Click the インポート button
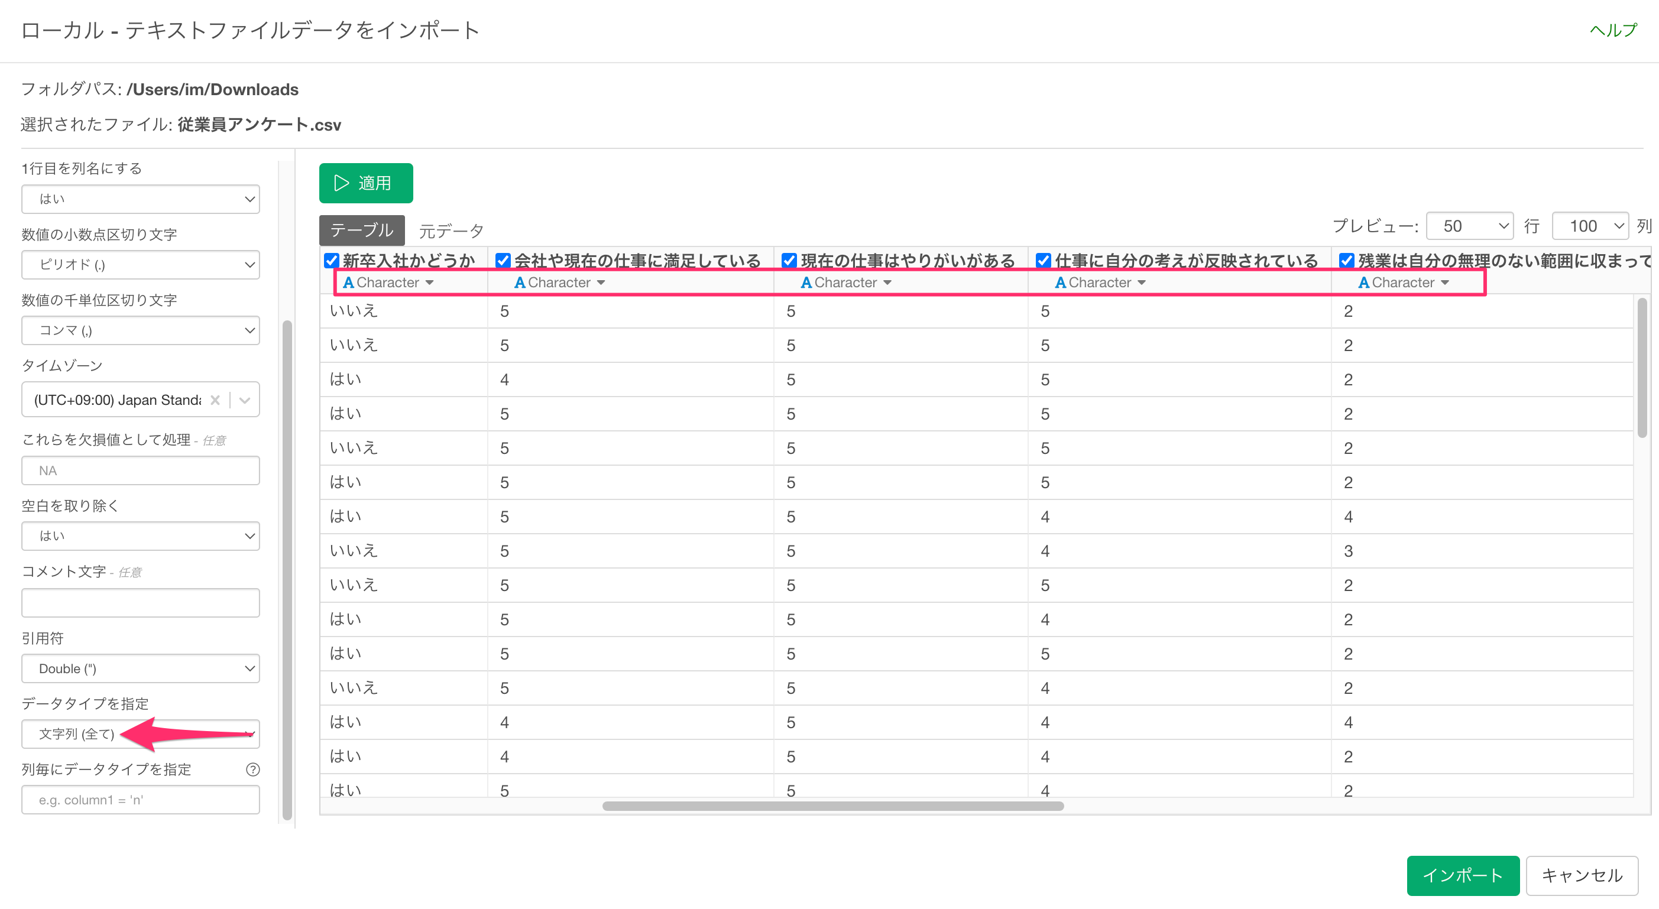This screenshot has width=1659, height=909. [x=1463, y=875]
